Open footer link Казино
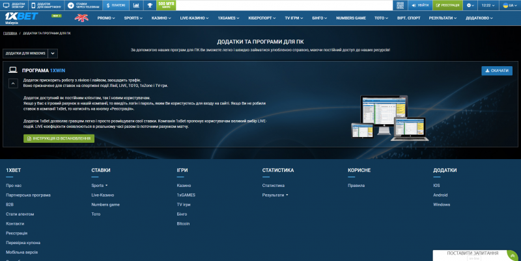521x261 pixels. (x=184, y=186)
